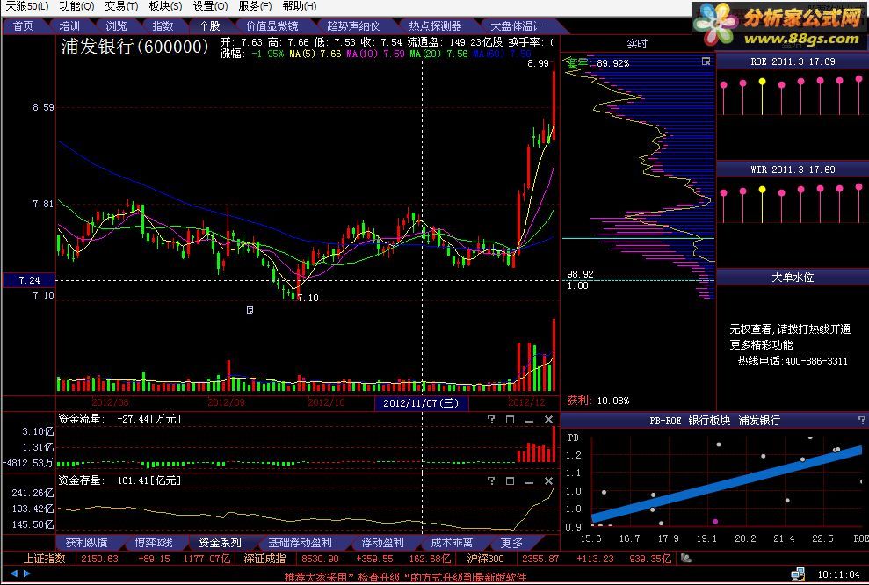Image resolution: width=869 pixels, height=585 pixels.
Task: Select the 资金系列 indicator tab
Action: tap(220, 543)
